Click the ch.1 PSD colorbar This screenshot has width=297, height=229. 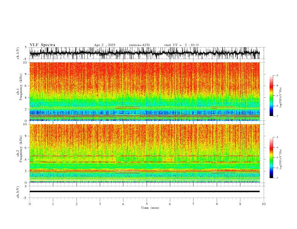tap(271, 96)
